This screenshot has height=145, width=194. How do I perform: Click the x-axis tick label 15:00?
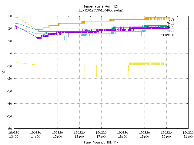(57, 137)
